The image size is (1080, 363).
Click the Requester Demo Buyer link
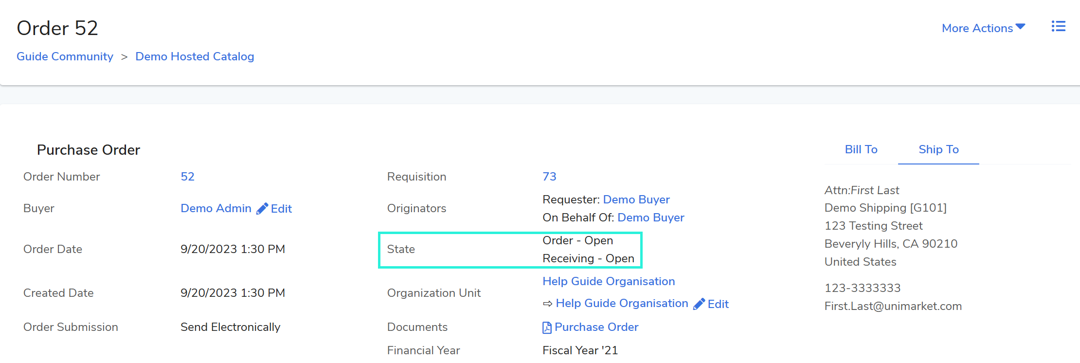click(x=636, y=200)
